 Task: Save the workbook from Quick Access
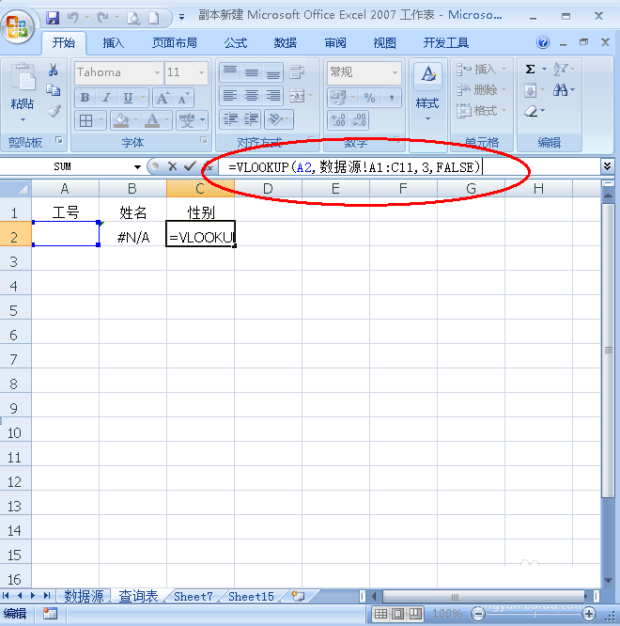pyautogui.click(x=53, y=18)
